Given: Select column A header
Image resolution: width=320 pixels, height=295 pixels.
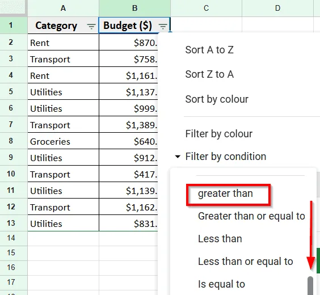Looking at the screenshot, I should pyautogui.click(x=64, y=8).
